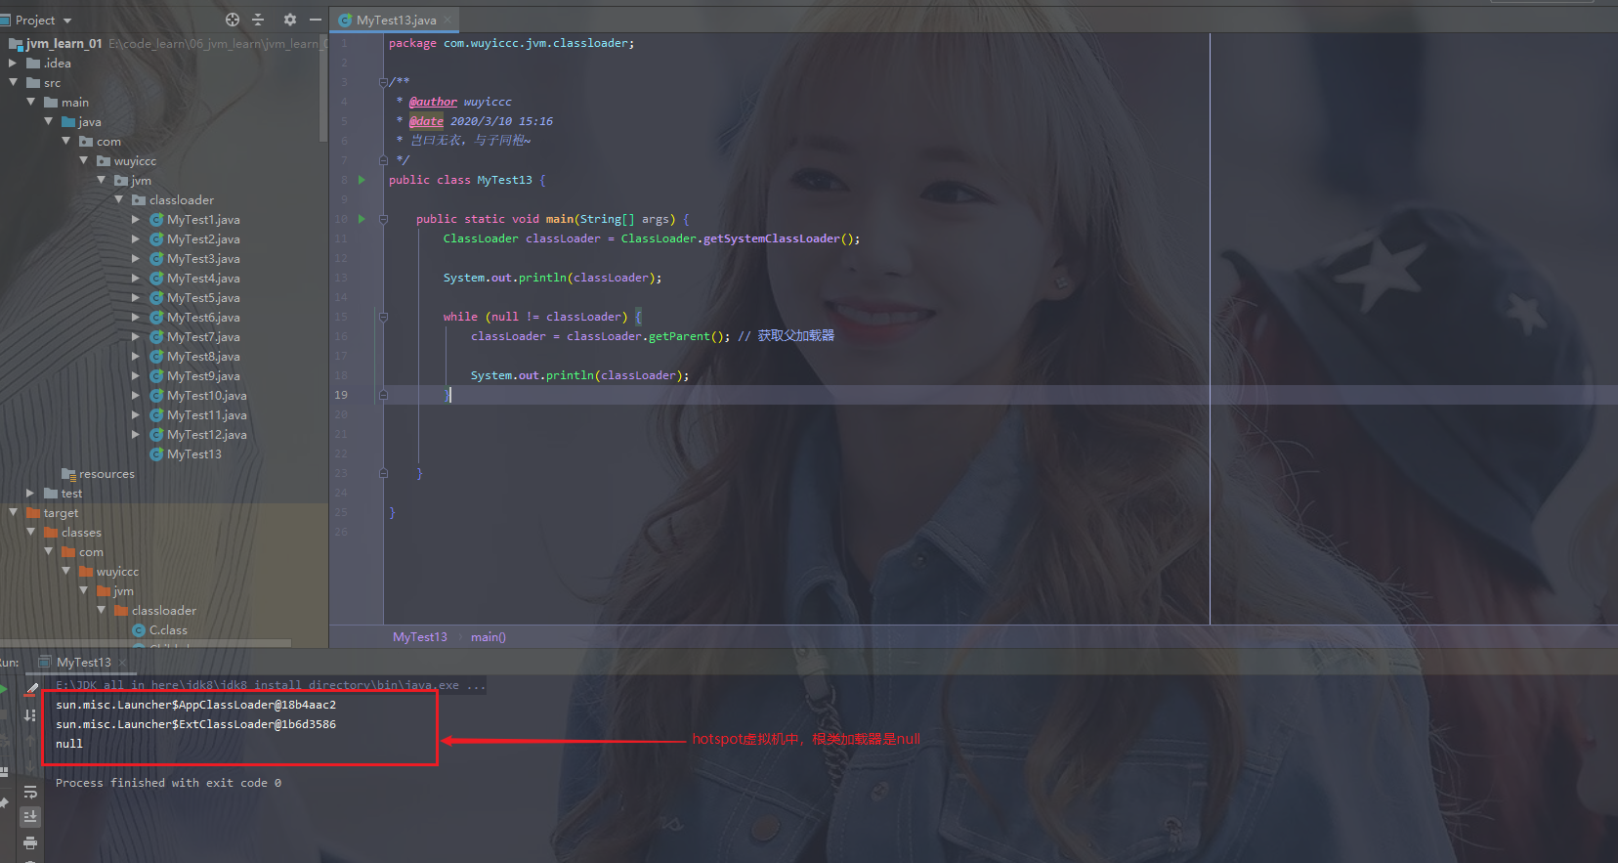Click MyTest13 breadcrumb below the editor

point(420,637)
